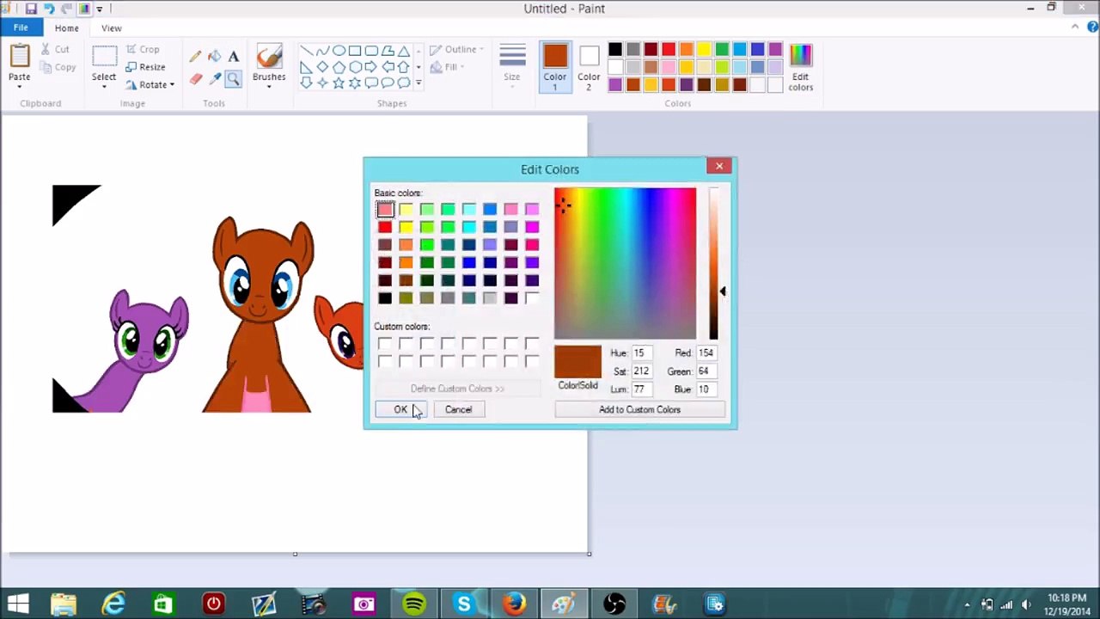The image size is (1100, 619).
Task: Open Internet Explorer from the taskbar
Action: [113, 604]
